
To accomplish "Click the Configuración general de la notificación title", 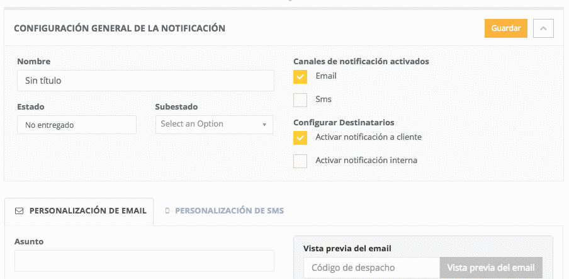I will point(120,28).
